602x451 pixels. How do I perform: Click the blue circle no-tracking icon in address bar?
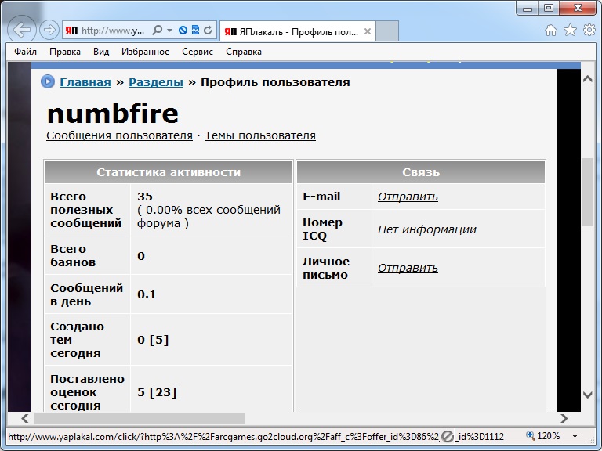(x=183, y=31)
